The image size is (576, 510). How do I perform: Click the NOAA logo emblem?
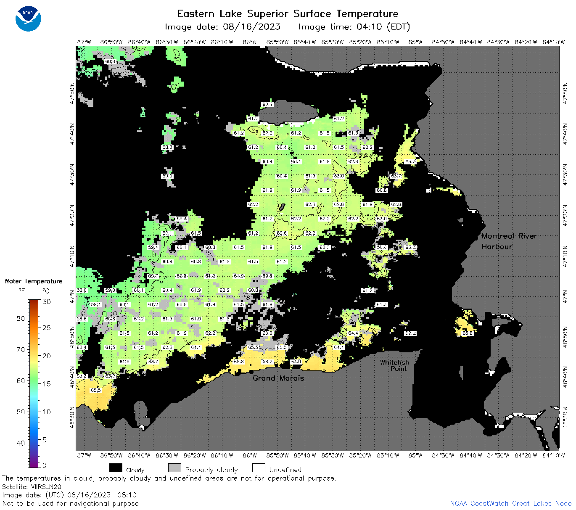(28, 18)
